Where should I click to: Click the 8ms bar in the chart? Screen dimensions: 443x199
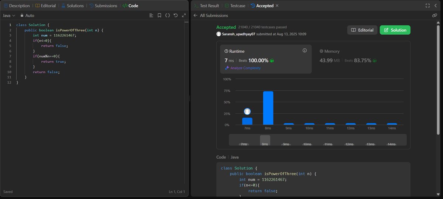click(268, 108)
